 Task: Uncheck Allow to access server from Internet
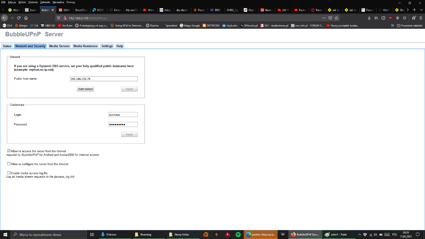pyautogui.click(x=9, y=151)
